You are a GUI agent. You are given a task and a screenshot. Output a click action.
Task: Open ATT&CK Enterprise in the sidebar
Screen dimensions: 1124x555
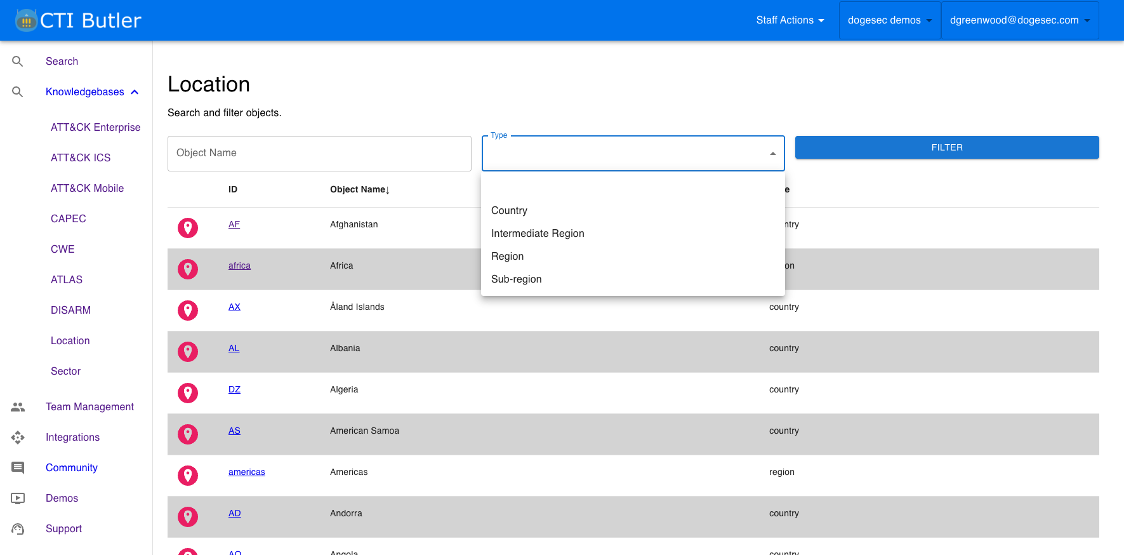point(95,128)
